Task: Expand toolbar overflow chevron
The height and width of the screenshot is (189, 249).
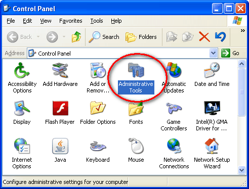Action: [x=243, y=31]
